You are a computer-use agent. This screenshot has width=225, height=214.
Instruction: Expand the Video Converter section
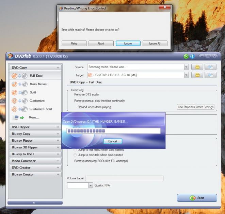click(58, 161)
